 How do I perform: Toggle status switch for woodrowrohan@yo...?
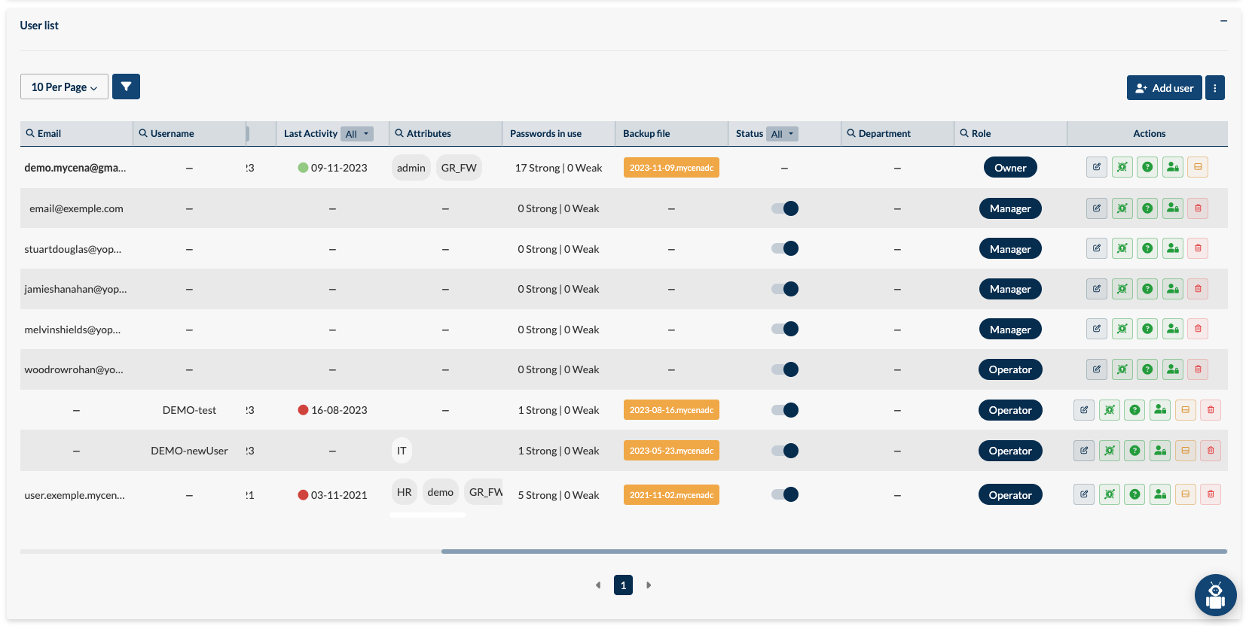(x=784, y=369)
